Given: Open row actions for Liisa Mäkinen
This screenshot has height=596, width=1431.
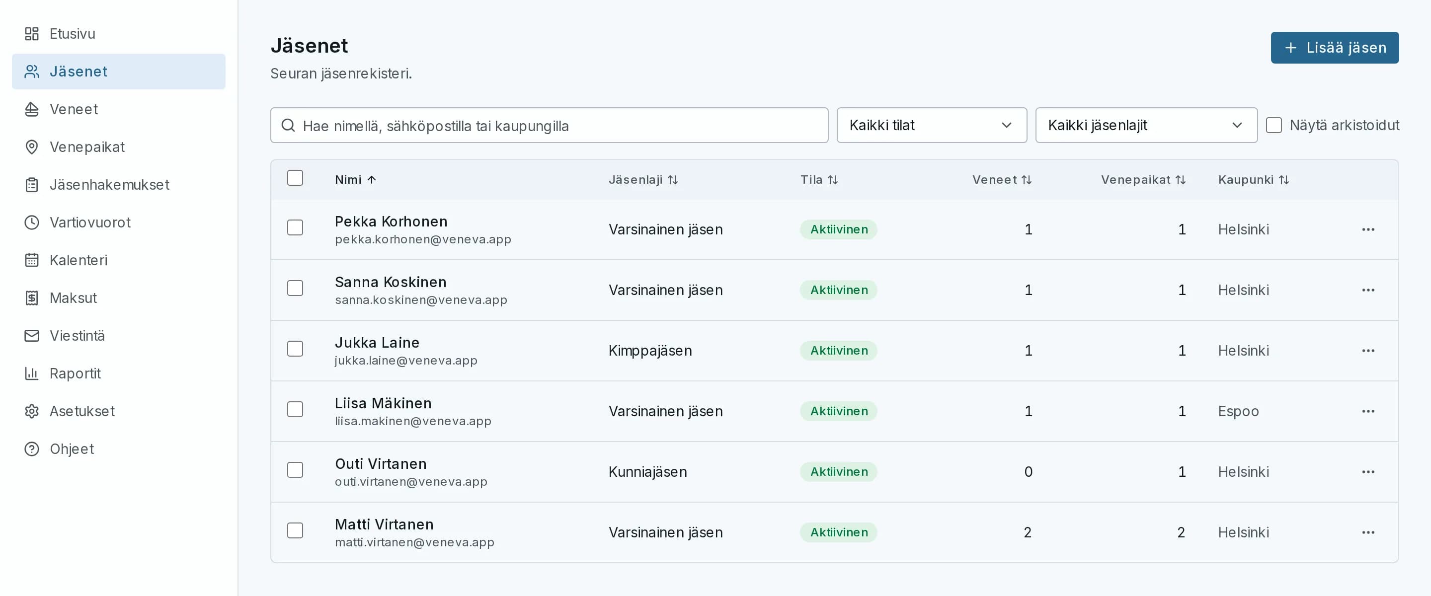Looking at the screenshot, I should coord(1368,411).
